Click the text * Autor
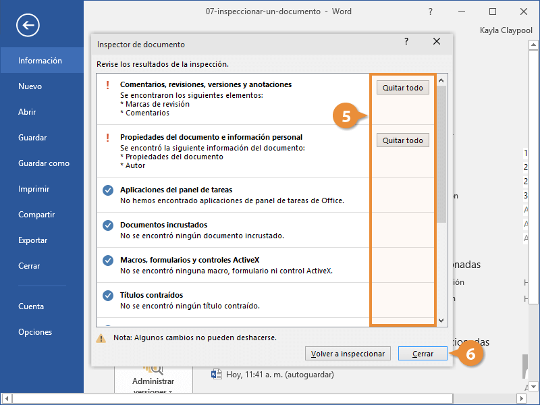The height and width of the screenshot is (405, 540). point(132,165)
